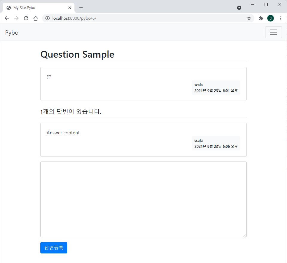Click the answer author name scala
287x263 pixels.
click(199, 141)
